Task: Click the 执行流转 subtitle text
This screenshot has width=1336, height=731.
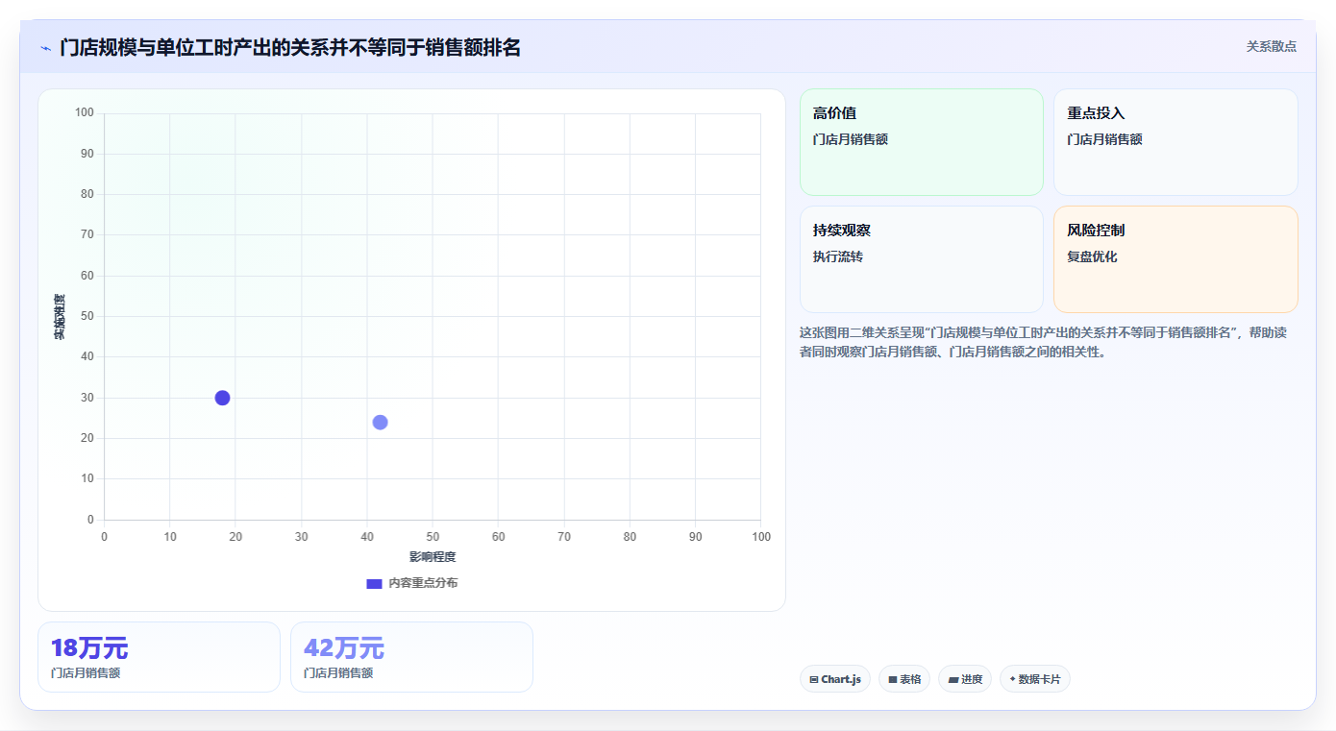Action: (838, 256)
